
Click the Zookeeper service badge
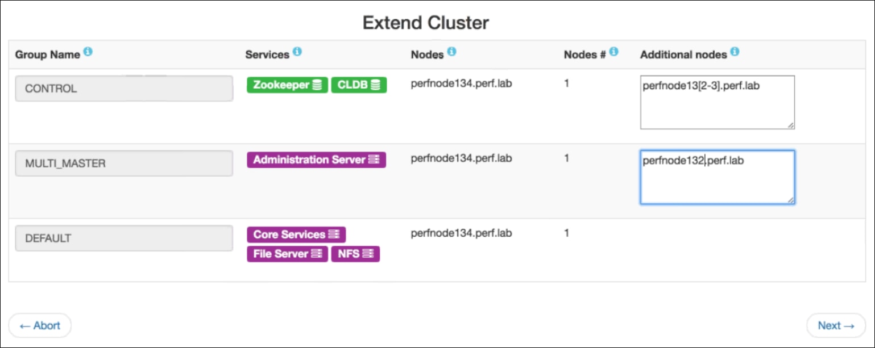tap(287, 85)
